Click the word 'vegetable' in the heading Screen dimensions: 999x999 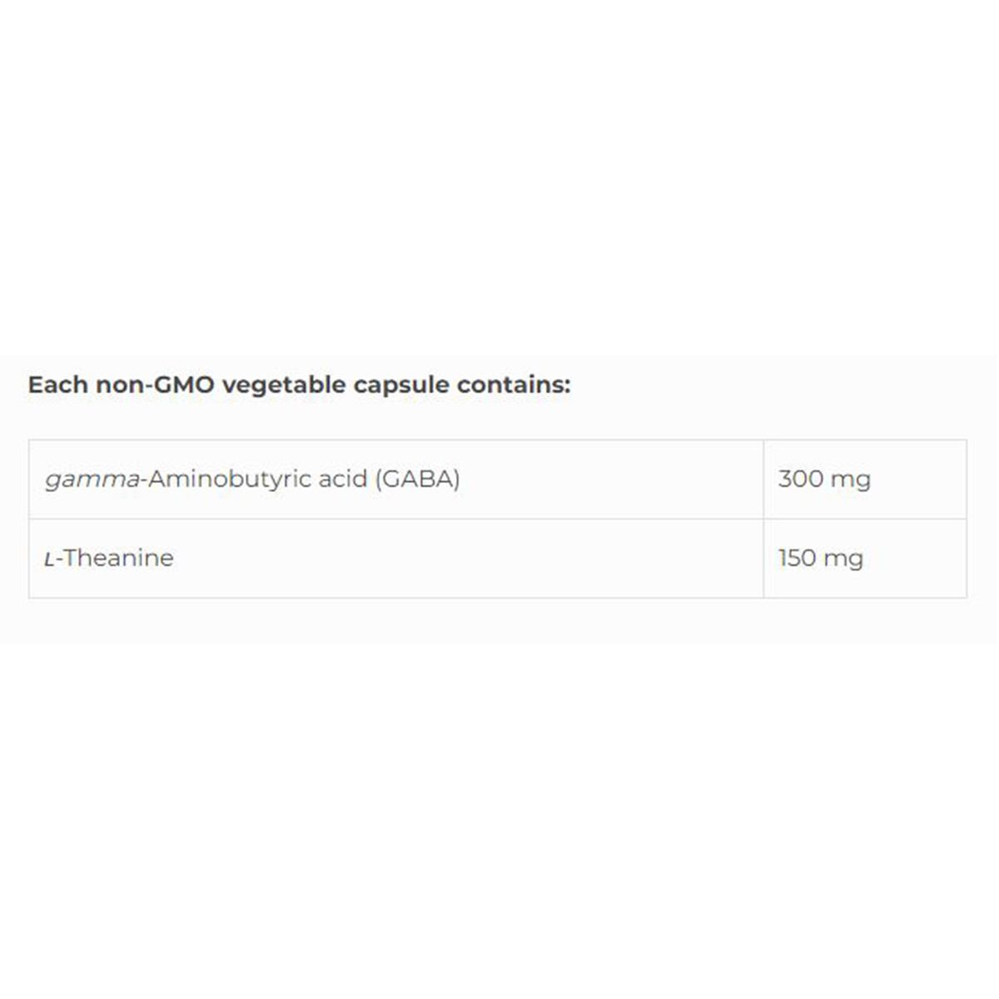click(x=283, y=385)
